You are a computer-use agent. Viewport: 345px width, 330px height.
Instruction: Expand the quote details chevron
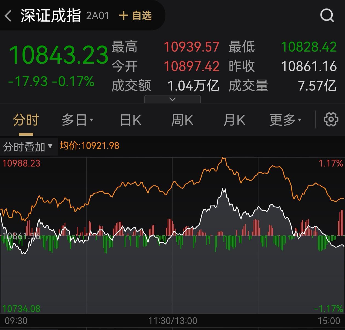(173, 99)
